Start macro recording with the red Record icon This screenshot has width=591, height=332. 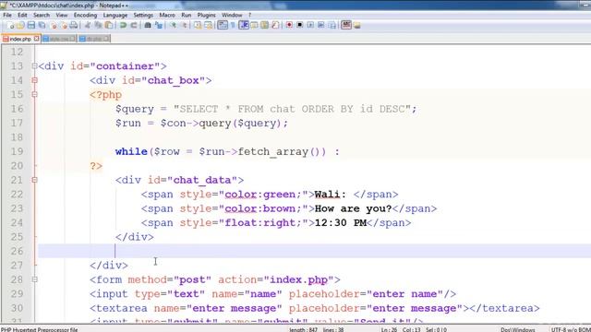point(289,25)
